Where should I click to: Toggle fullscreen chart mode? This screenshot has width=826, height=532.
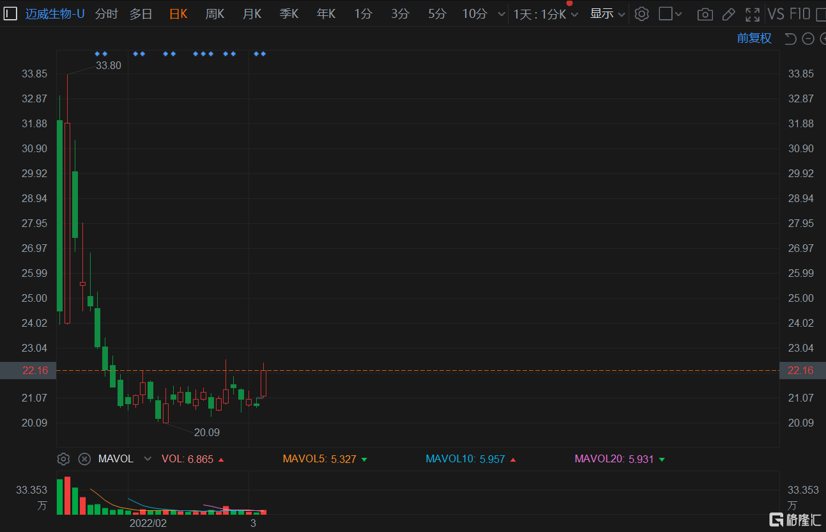point(753,14)
